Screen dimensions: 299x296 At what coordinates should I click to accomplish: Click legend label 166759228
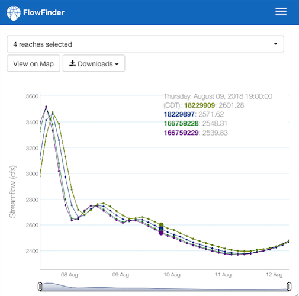coord(181,124)
